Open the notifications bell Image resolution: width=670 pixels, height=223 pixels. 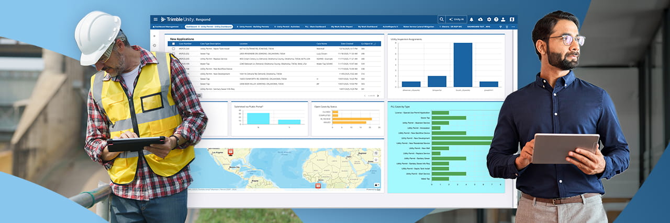[471, 19]
